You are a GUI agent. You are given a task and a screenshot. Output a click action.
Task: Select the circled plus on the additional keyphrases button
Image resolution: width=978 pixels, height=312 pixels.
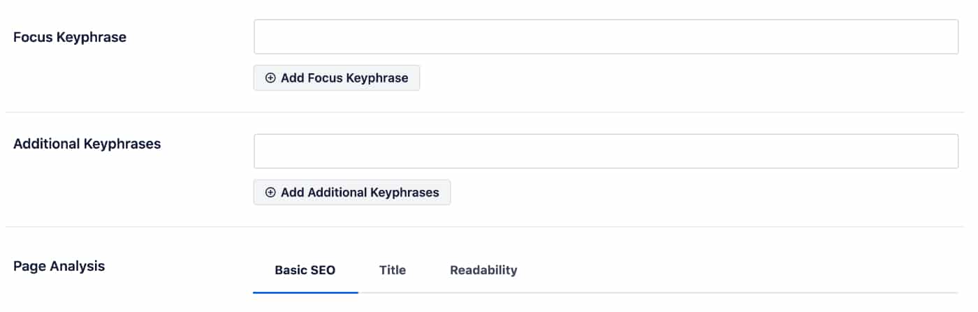[x=270, y=193]
